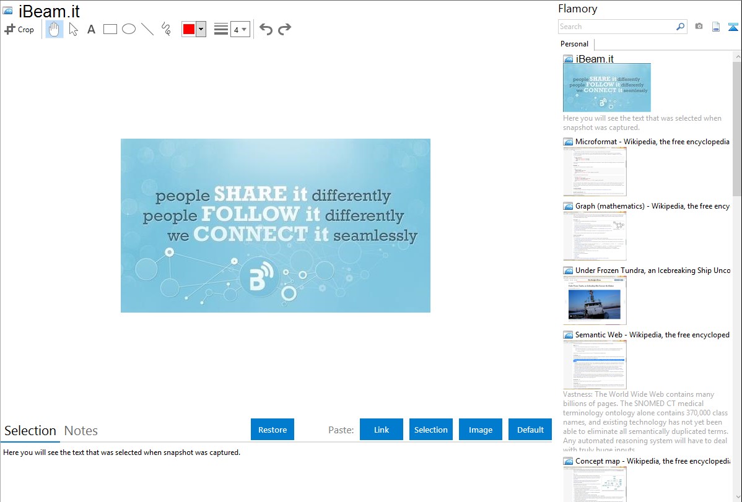Select the hand pan tool
Image resolution: width=742 pixels, height=502 pixels.
(54, 29)
